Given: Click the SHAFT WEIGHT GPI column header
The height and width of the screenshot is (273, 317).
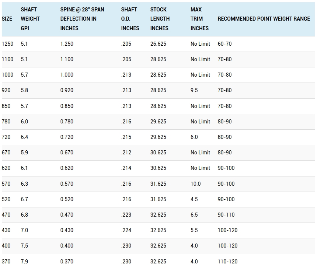Looking at the screenshot, I should (x=30, y=19).
